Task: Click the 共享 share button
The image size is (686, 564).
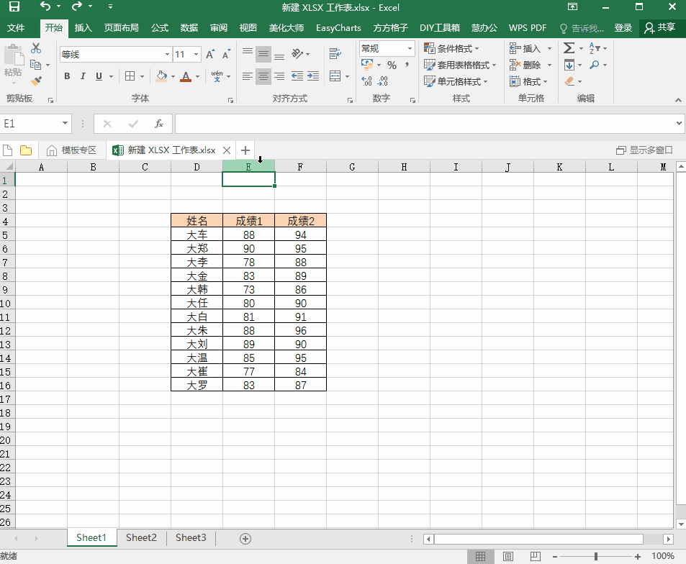Action: point(660,27)
